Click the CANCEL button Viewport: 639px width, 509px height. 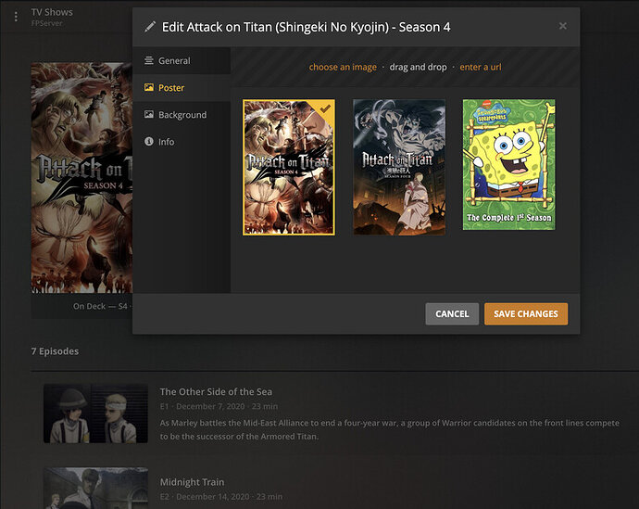pos(452,314)
